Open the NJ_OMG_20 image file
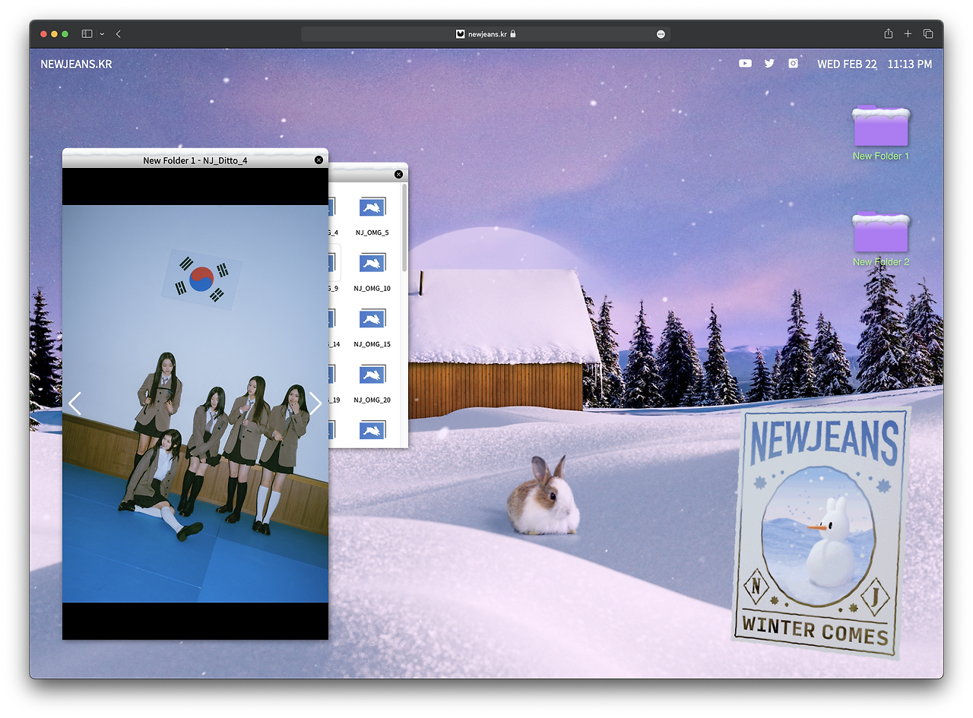The width and height of the screenshot is (973, 718). (x=372, y=383)
